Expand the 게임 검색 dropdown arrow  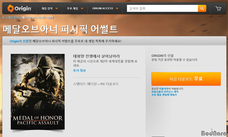pos(57,9)
